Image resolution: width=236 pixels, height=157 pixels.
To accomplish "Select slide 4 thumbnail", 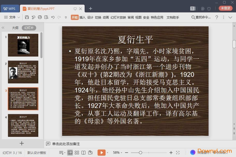I will 23,125.
